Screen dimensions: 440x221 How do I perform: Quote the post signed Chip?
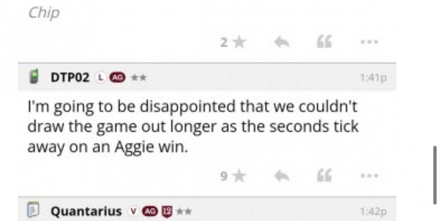pos(324,43)
